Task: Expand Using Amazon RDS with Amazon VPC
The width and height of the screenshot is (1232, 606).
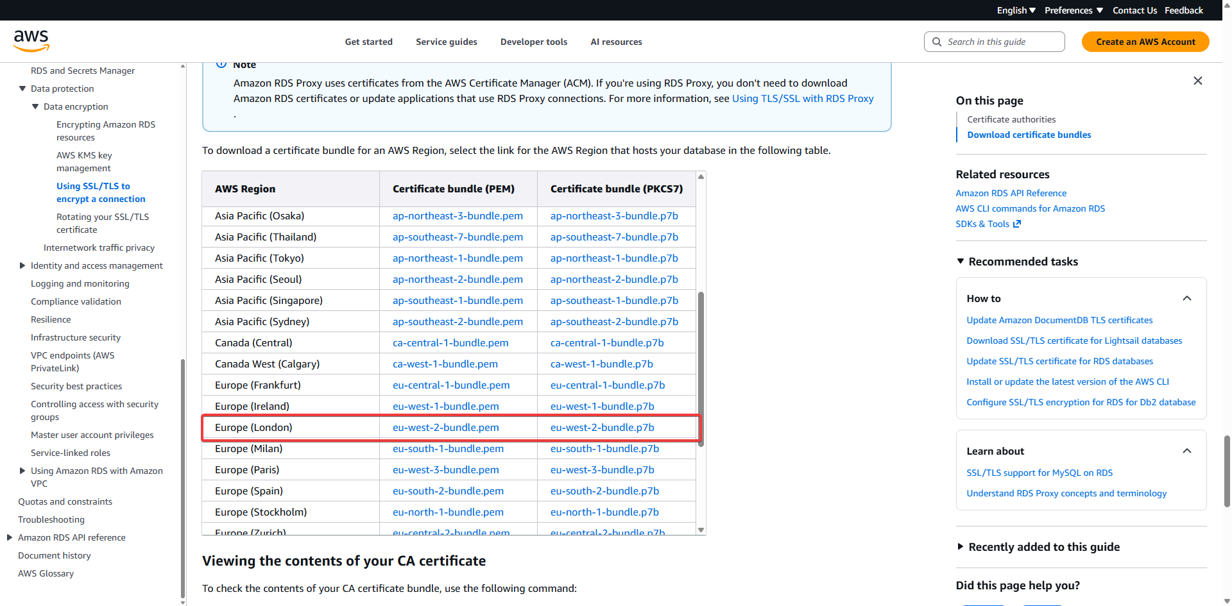Action: click(x=22, y=471)
